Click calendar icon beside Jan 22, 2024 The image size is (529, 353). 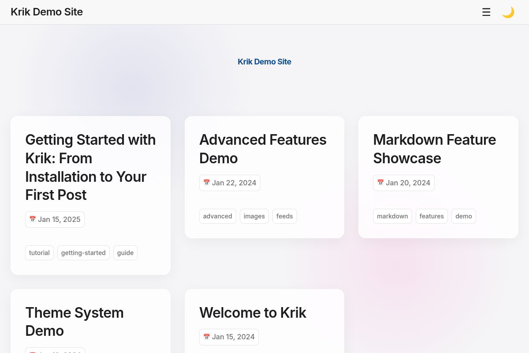(x=206, y=183)
